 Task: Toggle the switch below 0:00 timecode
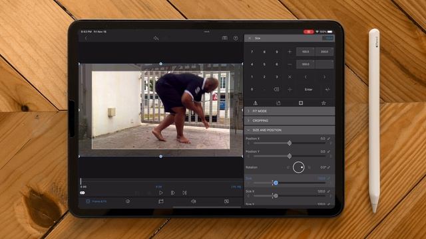[83, 193]
